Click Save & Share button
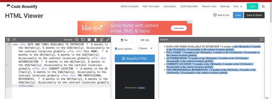Image resolution: width=272 pixels, height=99 pixels. (x=254, y=15)
